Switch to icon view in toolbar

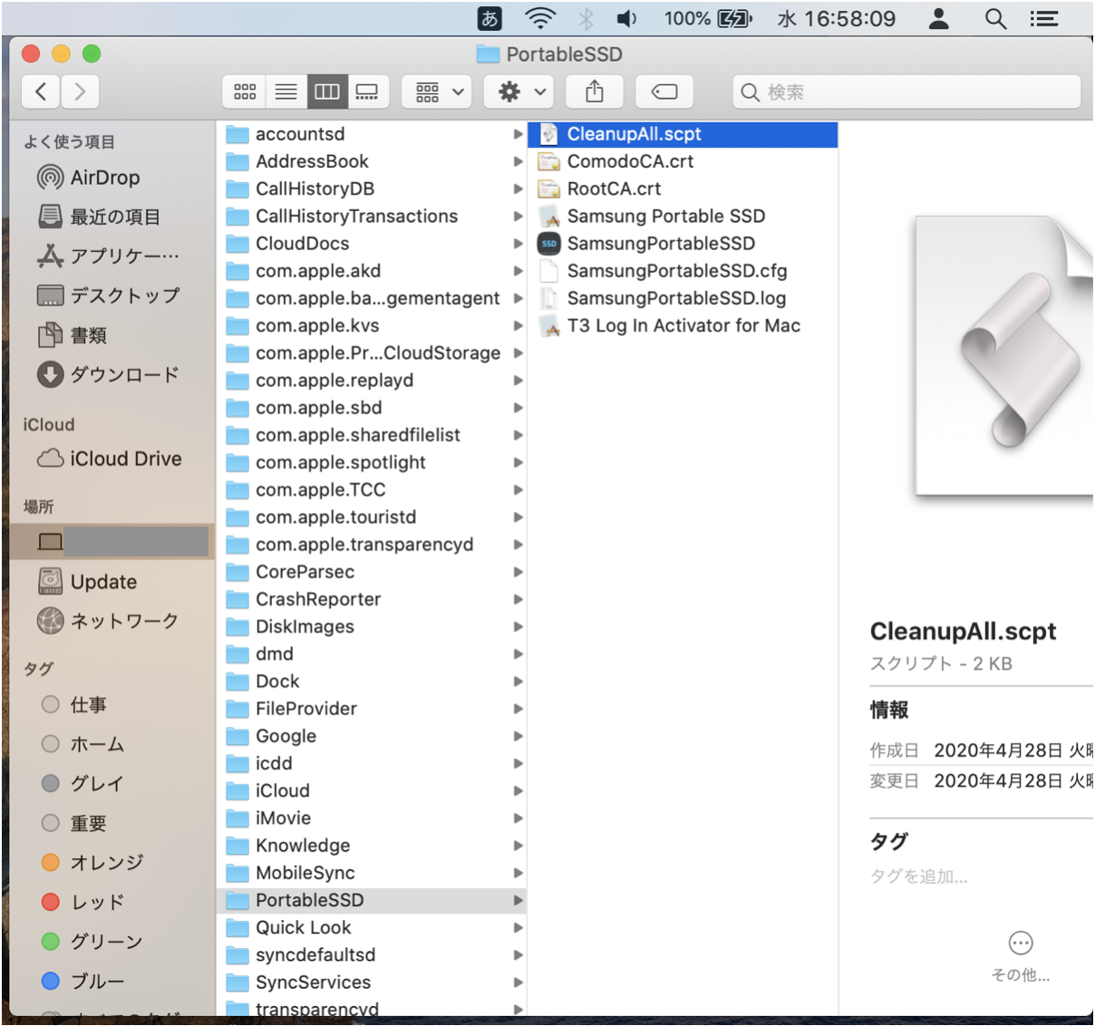pyautogui.click(x=245, y=92)
